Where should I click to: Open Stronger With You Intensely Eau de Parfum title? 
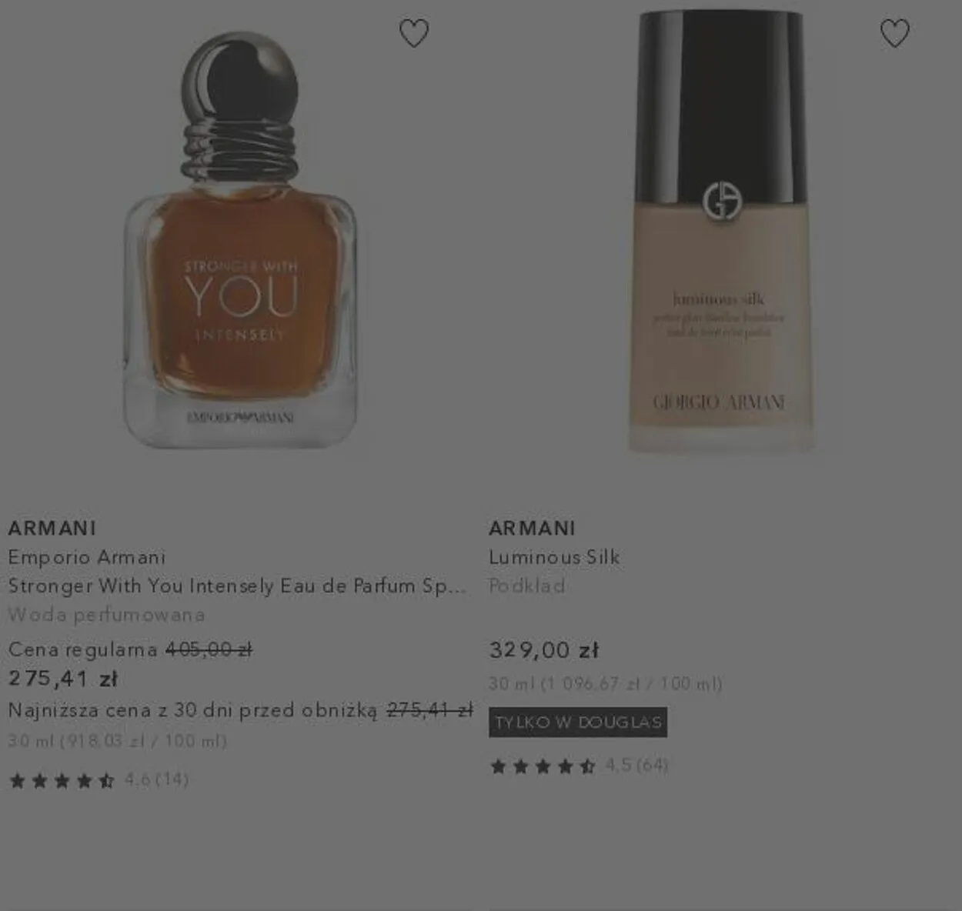coord(237,586)
